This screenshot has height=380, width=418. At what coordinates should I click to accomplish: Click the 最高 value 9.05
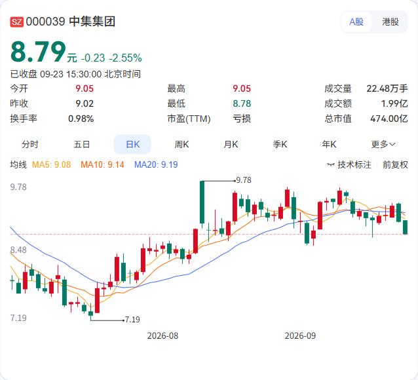(x=242, y=88)
